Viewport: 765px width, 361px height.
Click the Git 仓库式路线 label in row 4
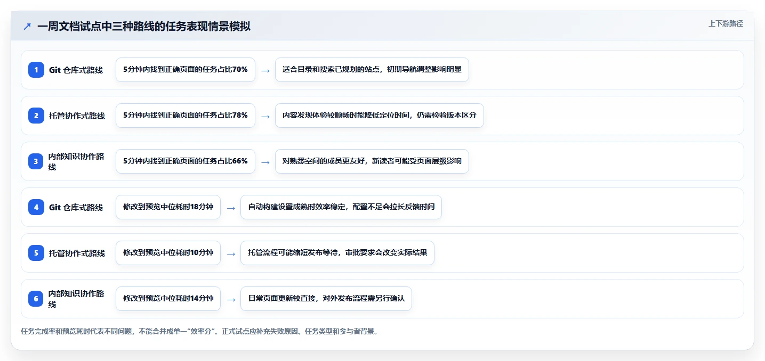click(76, 207)
